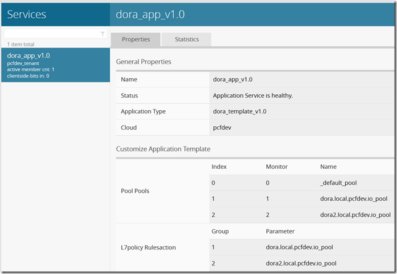Screen dimensions: 397x274
Task: Click the General Properties section heading
Action: [144, 62]
